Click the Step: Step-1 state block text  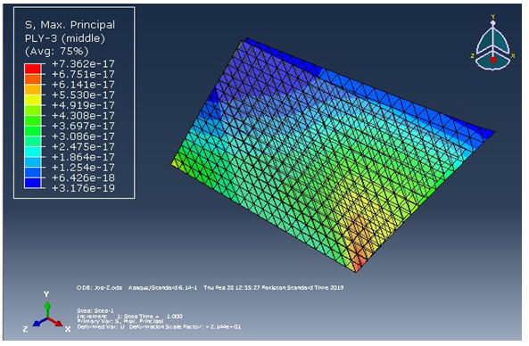(95, 310)
